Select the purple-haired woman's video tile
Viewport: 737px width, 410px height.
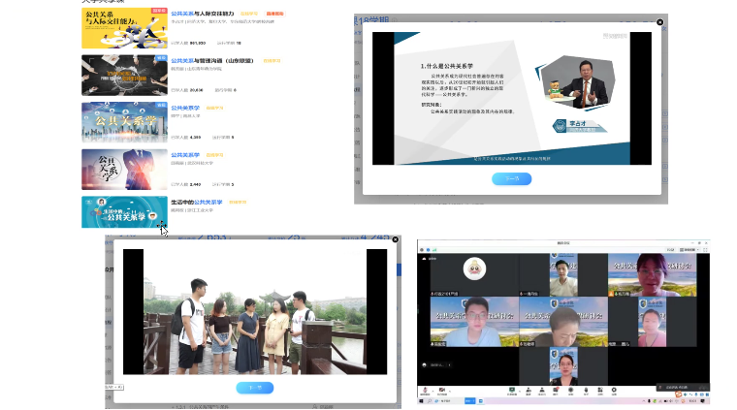[652, 275]
